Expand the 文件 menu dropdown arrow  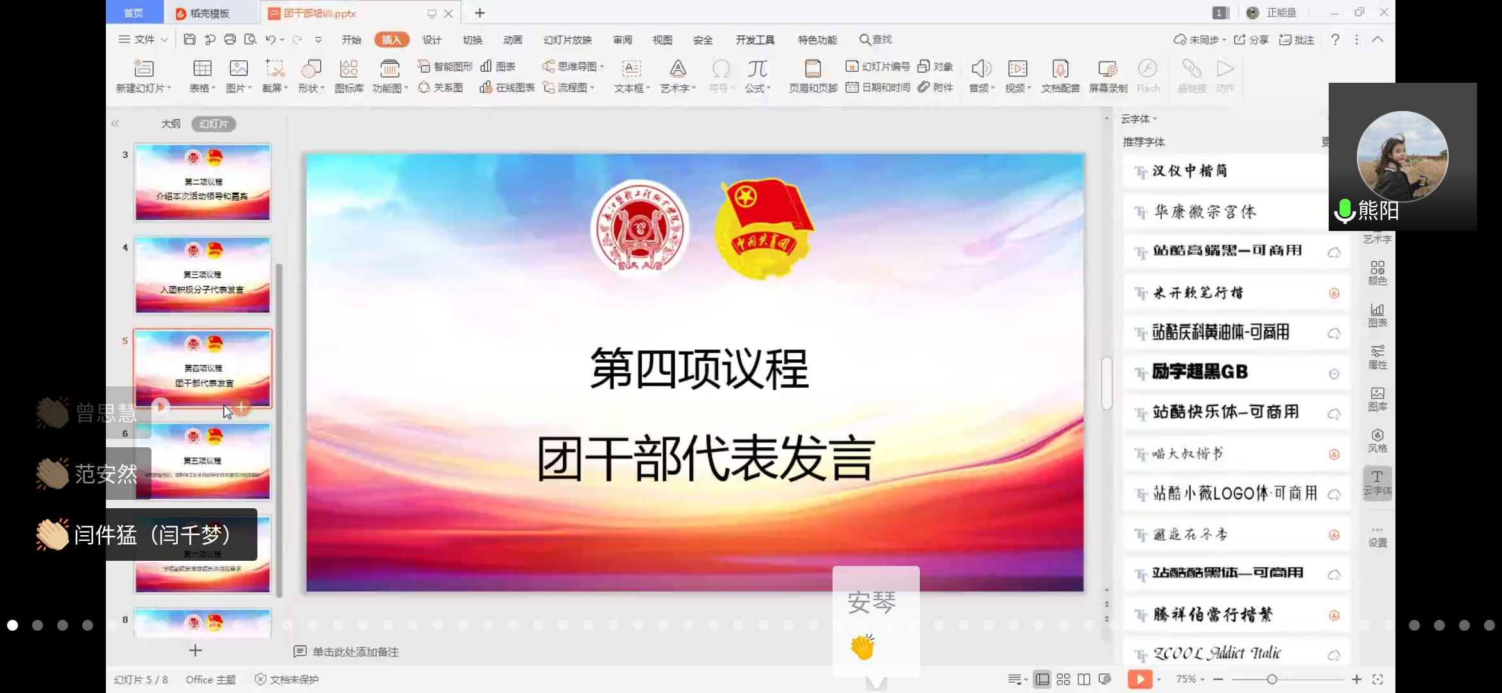pos(164,40)
